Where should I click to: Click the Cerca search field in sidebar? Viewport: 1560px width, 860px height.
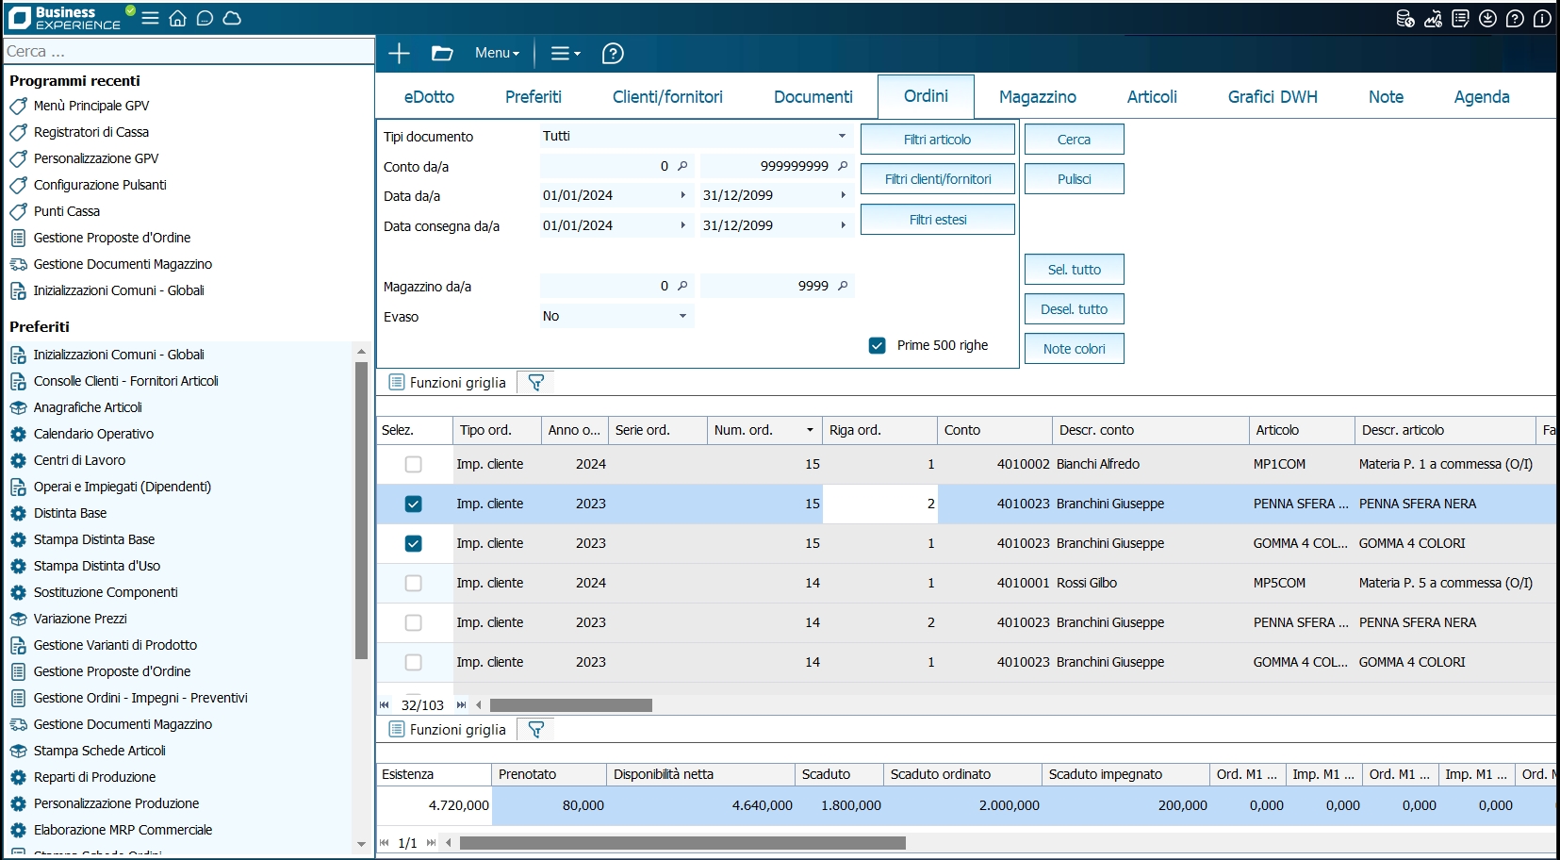point(189,52)
